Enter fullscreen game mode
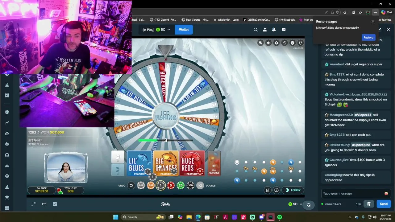The width and height of the screenshot is (395, 222). tap(34, 204)
